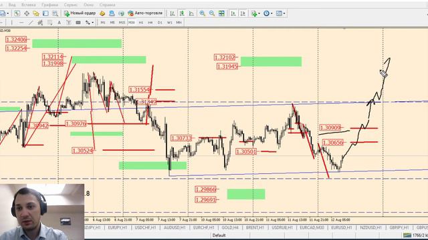Click the Новый ордер button
Image resolution: width=428 pixels, height=240 pixels.
[x=80, y=13]
